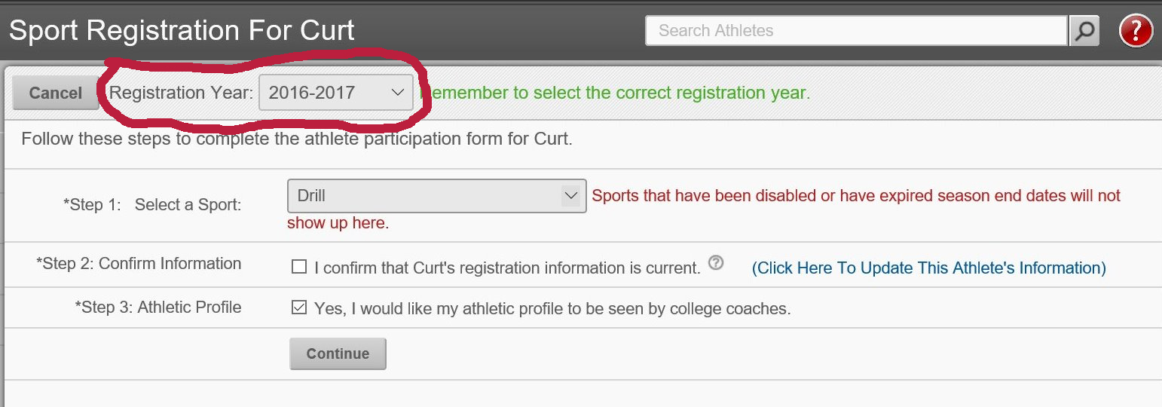
Task: Click the green registration year reminder text
Action: 614,93
